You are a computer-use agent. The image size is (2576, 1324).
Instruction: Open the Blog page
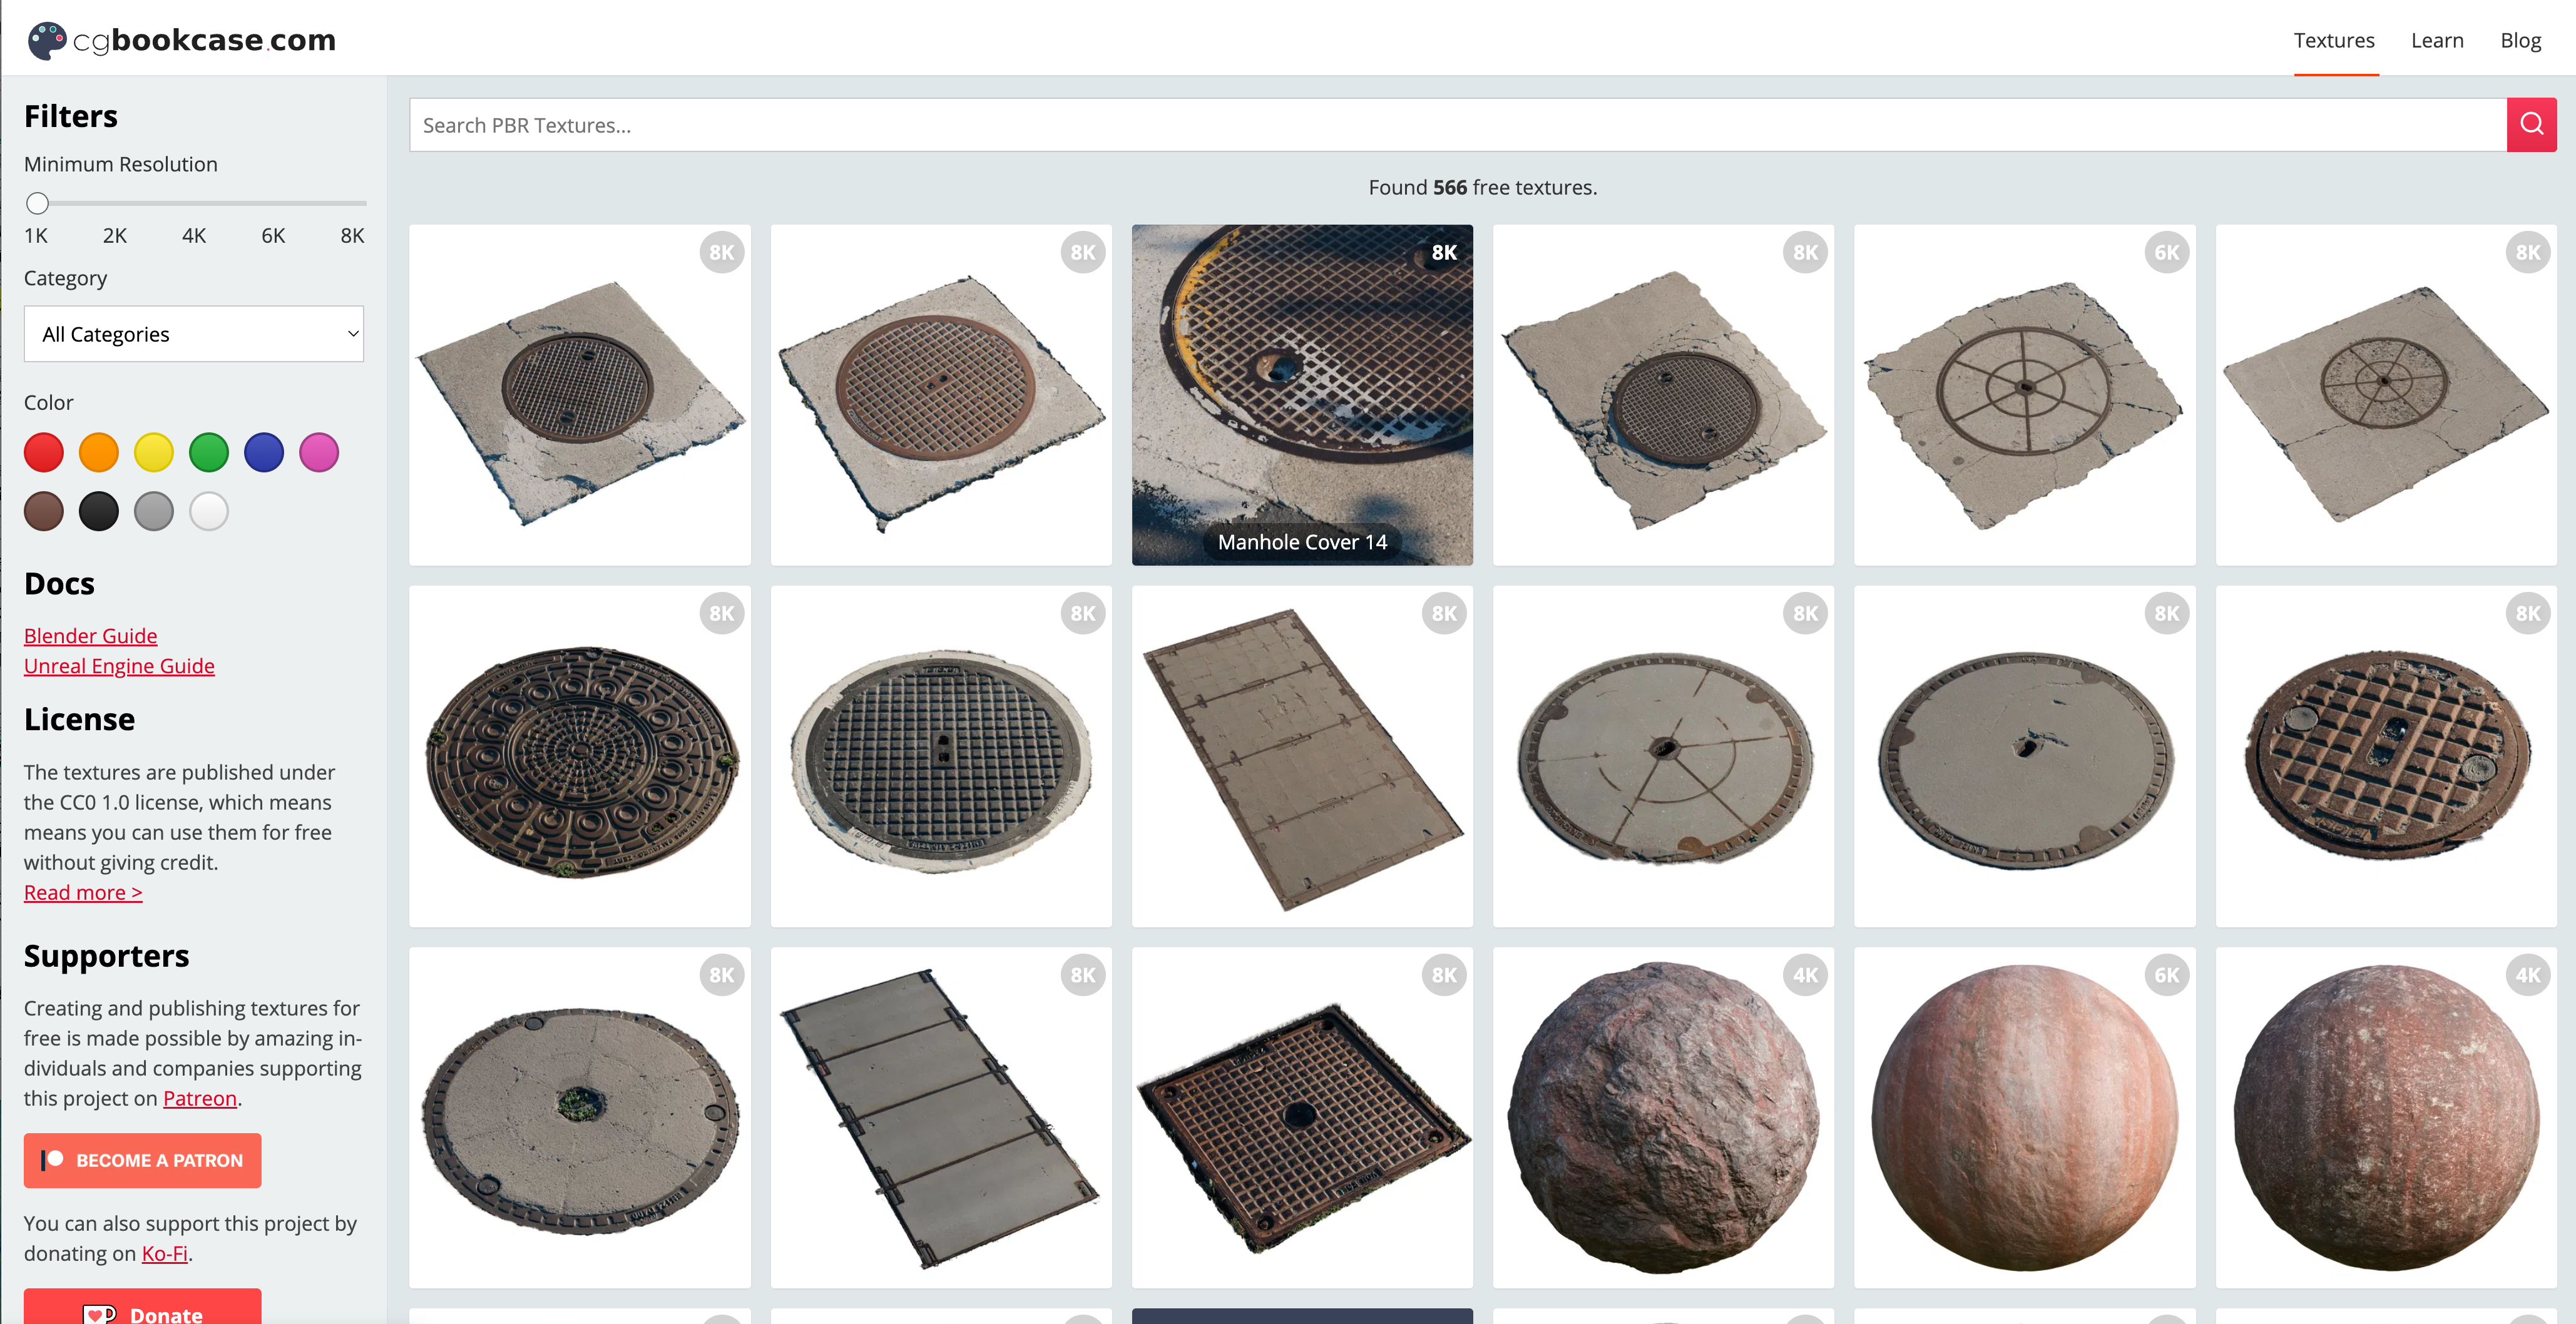pyautogui.click(x=2519, y=41)
